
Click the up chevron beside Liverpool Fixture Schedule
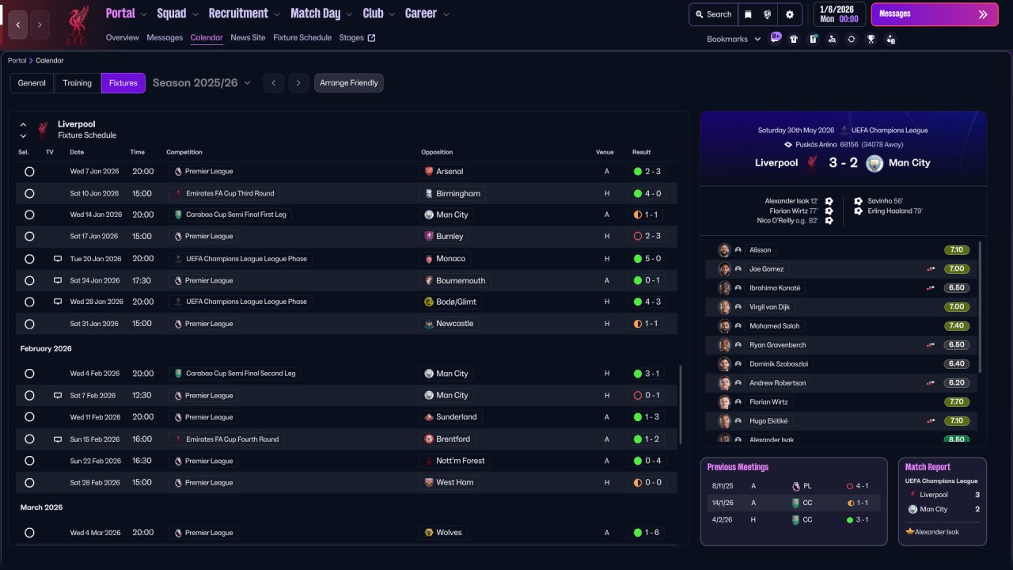click(x=23, y=124)
